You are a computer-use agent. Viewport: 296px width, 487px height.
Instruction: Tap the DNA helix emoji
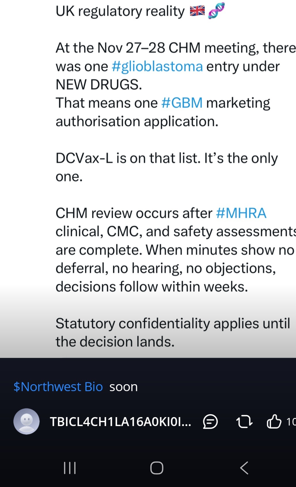(216, 11)
